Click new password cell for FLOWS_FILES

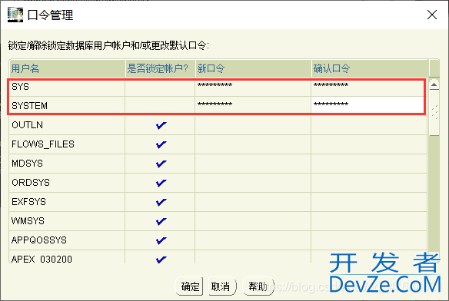click(253, 144)
